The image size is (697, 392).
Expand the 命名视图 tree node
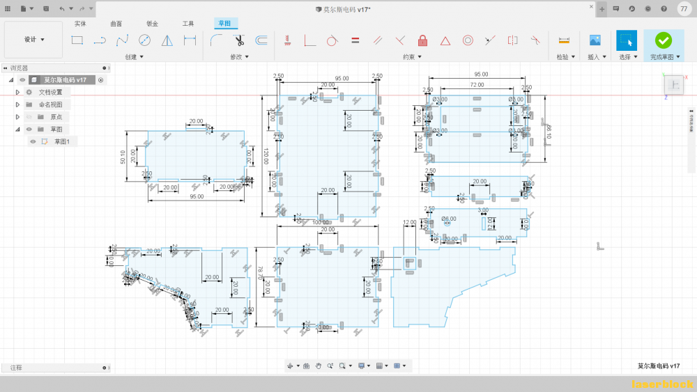click(17, 104)
